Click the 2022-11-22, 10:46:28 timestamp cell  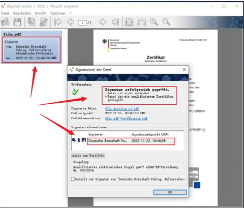click(x=148, y=141)
